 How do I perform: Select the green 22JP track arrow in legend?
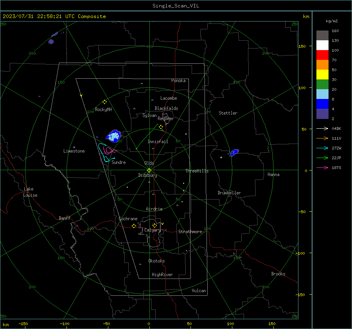tap(322, 158)
